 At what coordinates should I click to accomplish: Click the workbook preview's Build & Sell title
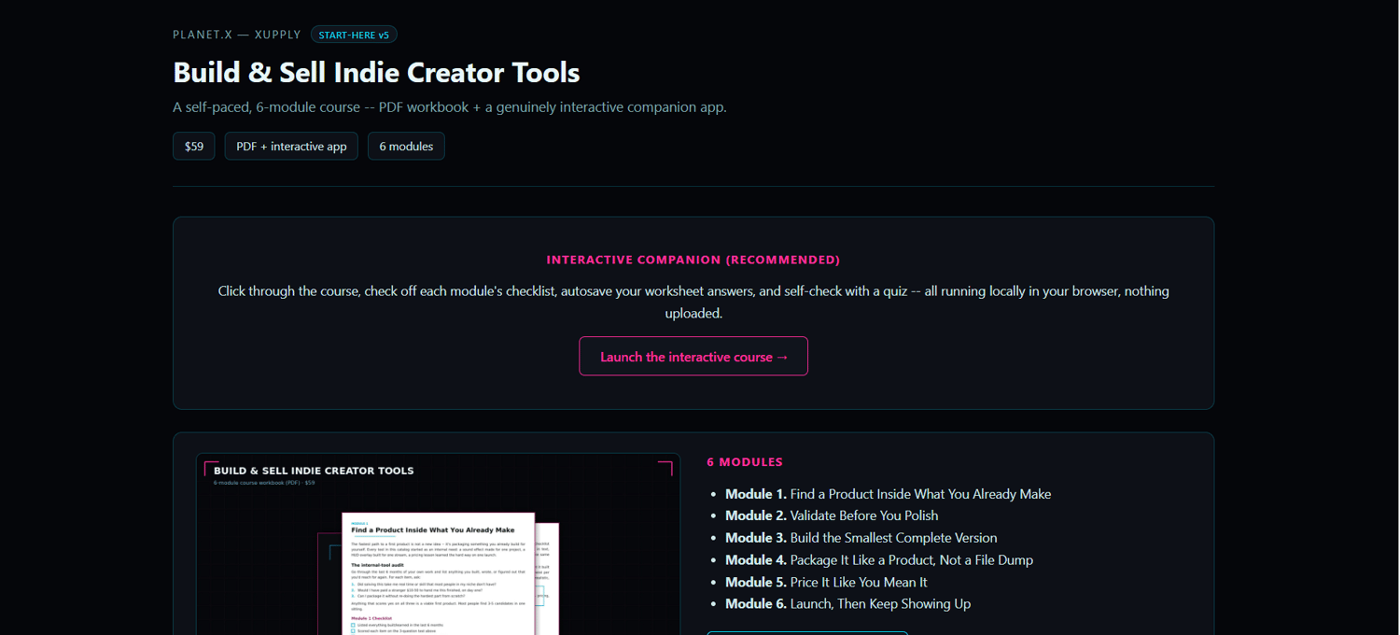[314, 471]
